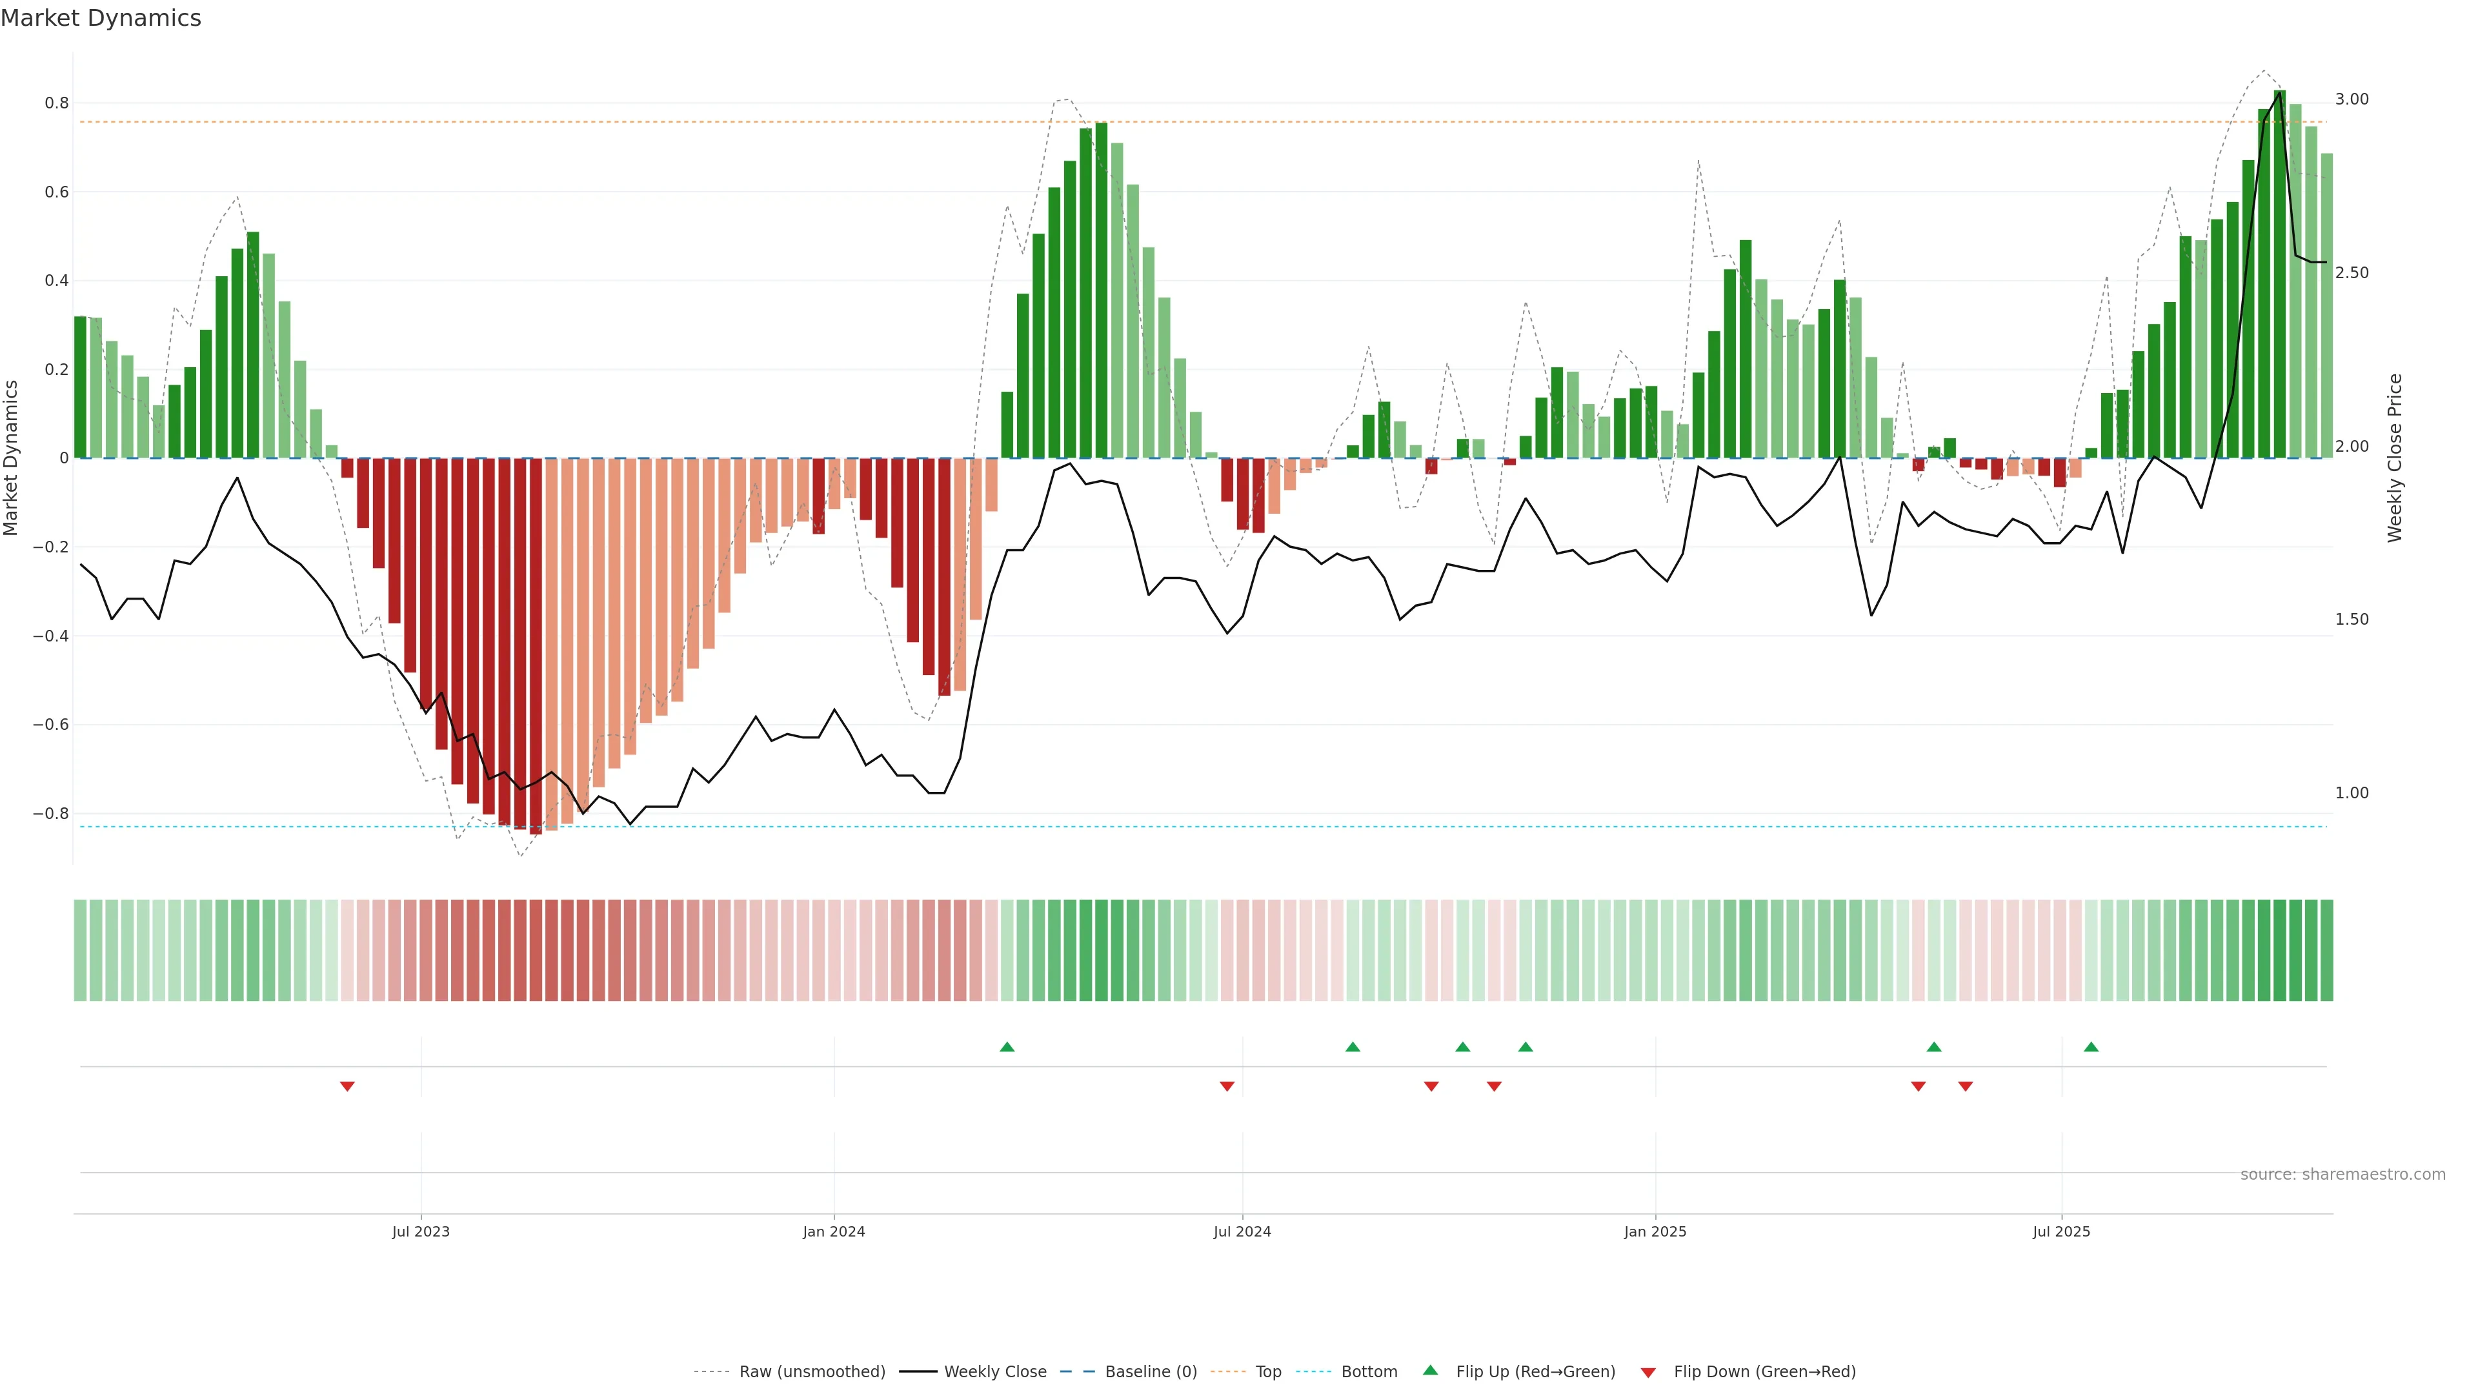Click the first green Flip Up triangle marker
This screenshot has height=1394, width=2478.
click(1006, 1047)
